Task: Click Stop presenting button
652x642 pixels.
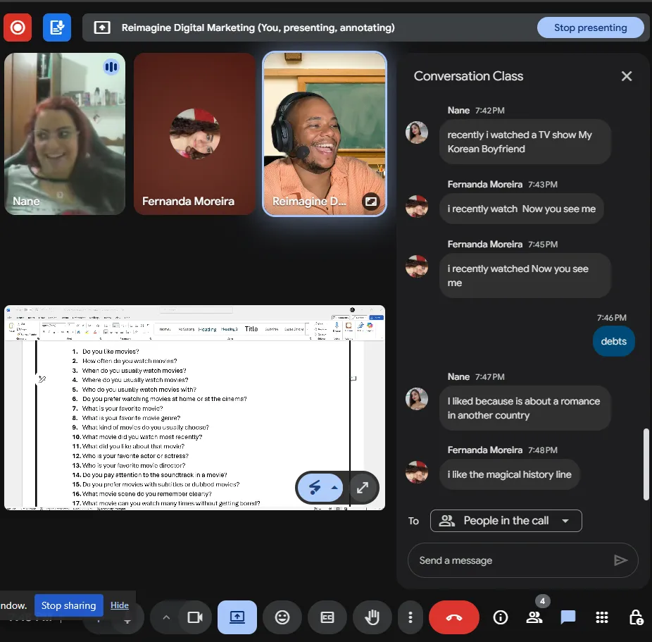Action: click(590, 27)
